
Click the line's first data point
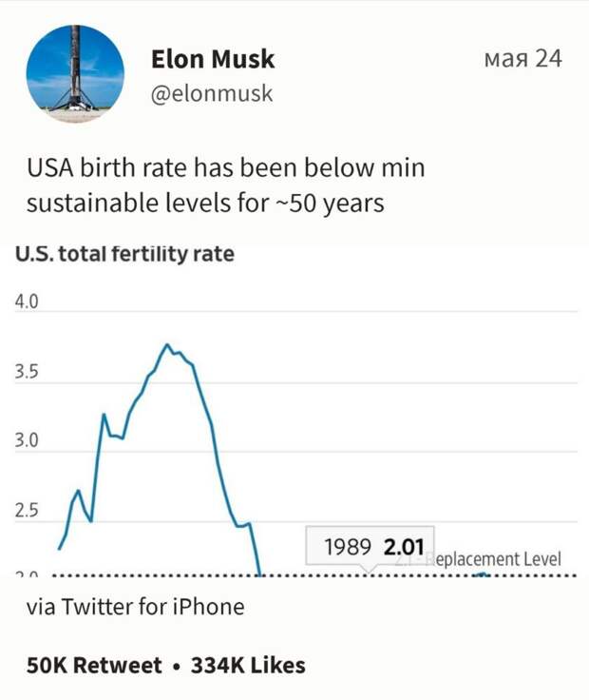(x=59, y=549)
